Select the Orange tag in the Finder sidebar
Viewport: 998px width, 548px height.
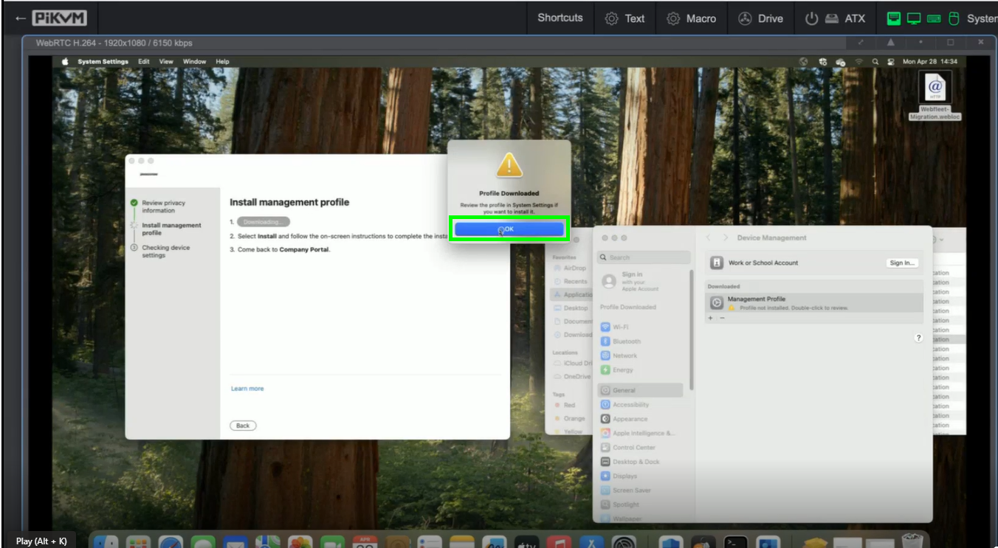pyautogui.click(x=569, y=419)
